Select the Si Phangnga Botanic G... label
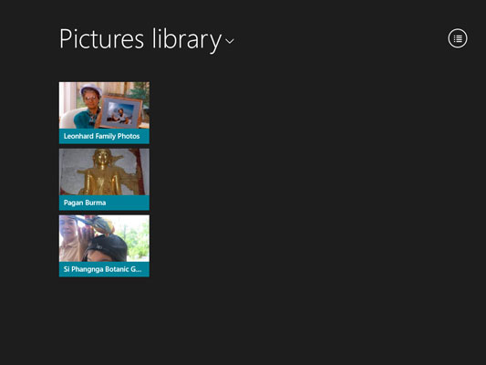Viewport: 486px width, 365px height. pyautogui.click(x=104, y=269)
